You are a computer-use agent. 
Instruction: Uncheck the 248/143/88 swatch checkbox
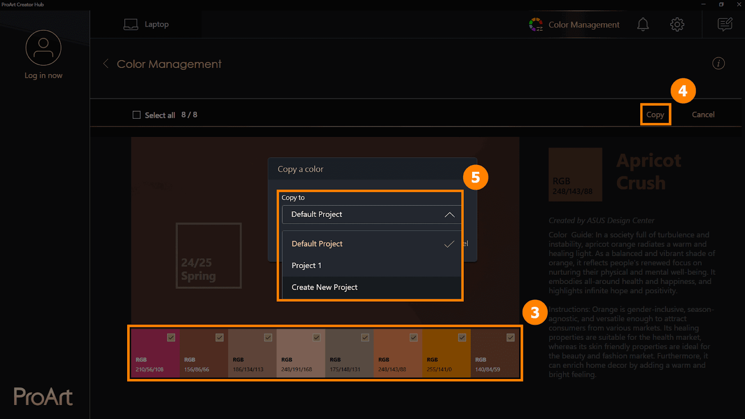click(x=413, y=338)
